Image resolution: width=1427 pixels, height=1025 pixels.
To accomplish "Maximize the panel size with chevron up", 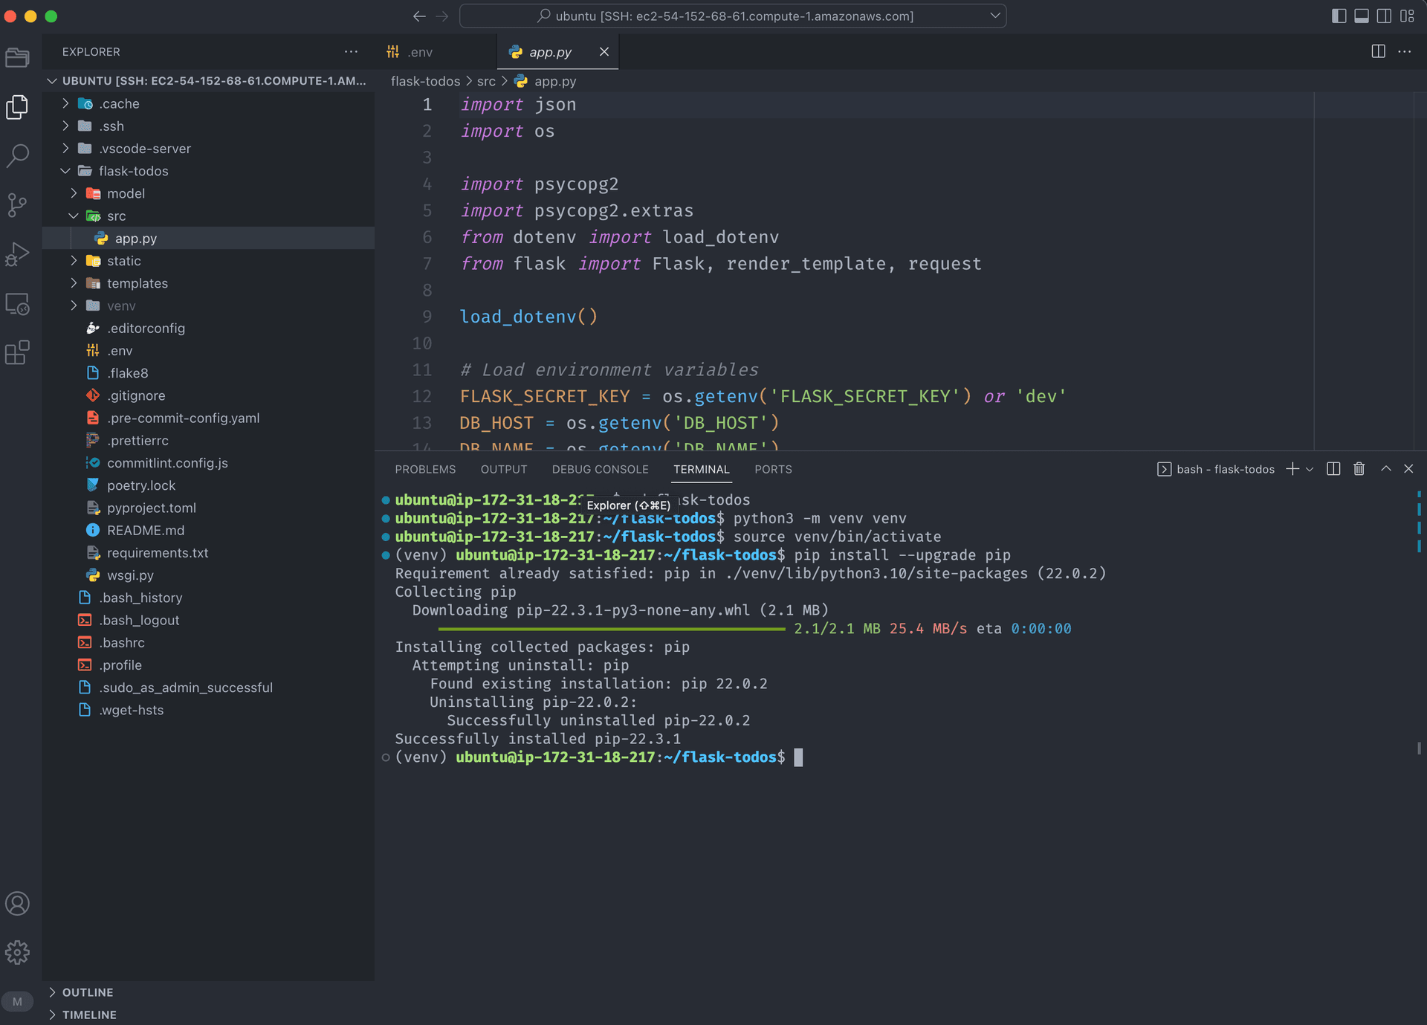I will point(1386,469).
